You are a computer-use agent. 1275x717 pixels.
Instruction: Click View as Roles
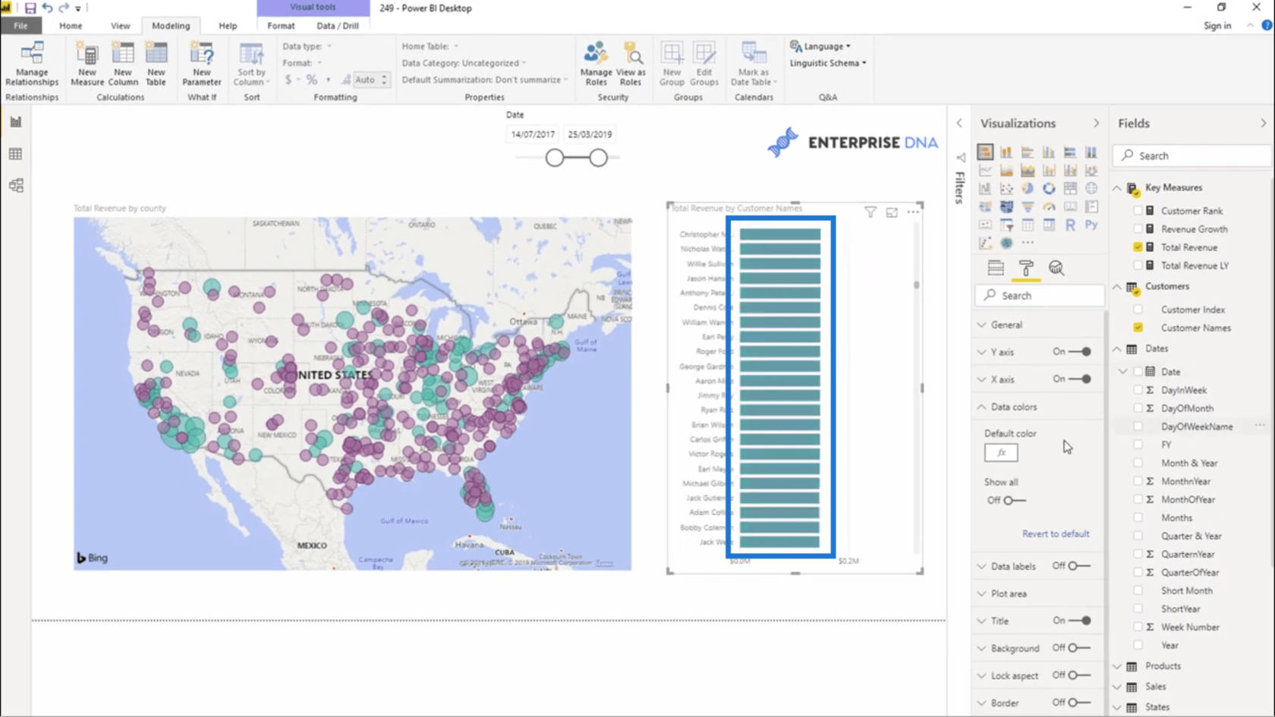coord(631,64)
